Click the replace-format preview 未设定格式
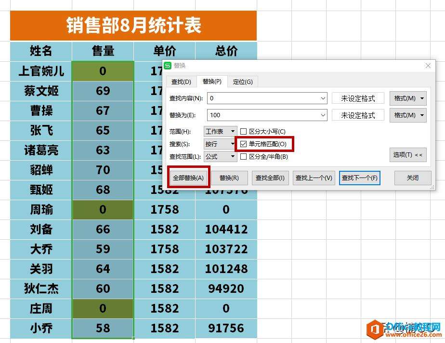The image size is (445, 343). (x=358, y=115)
